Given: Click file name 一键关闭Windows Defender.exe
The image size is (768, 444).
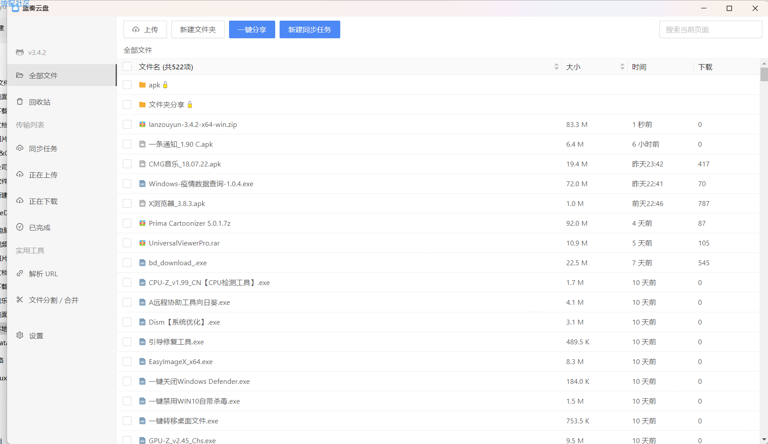Looking at the screenshot, I should click(199, 381).
